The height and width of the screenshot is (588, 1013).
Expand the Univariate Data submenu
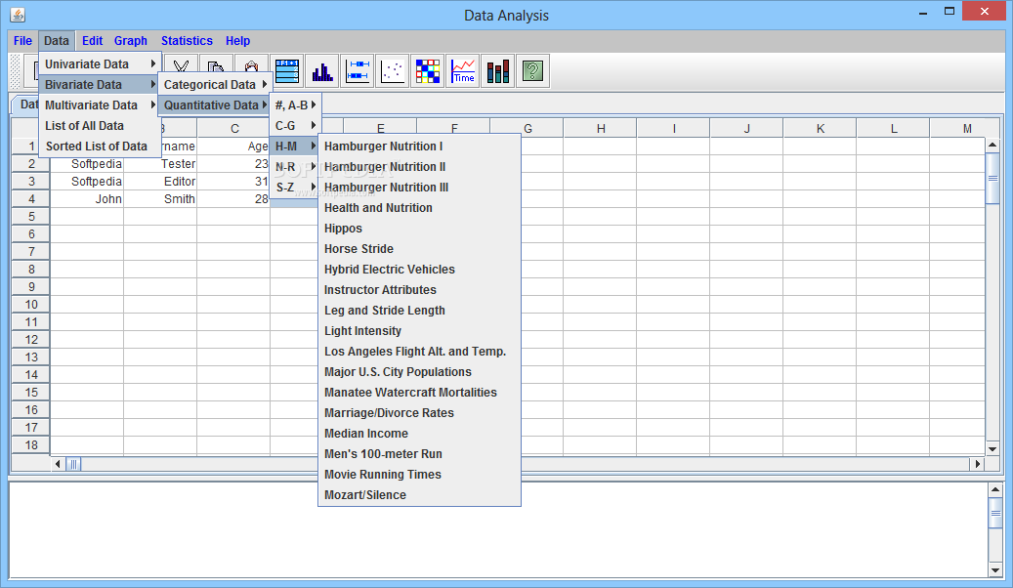[101, 63]
